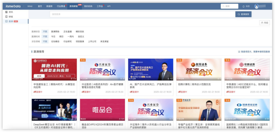Open 中泰证券 路演会议 thumbnail
This screenshot has height=132, width=275.
(247, 69)
